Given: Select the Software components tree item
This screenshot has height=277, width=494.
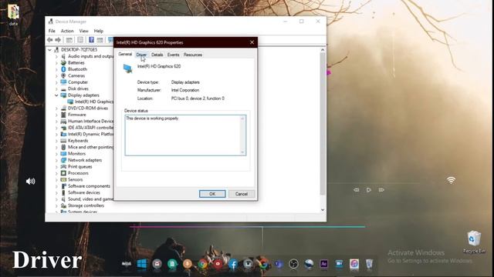Looking at the screenshot, I should (x=90, y=186).
